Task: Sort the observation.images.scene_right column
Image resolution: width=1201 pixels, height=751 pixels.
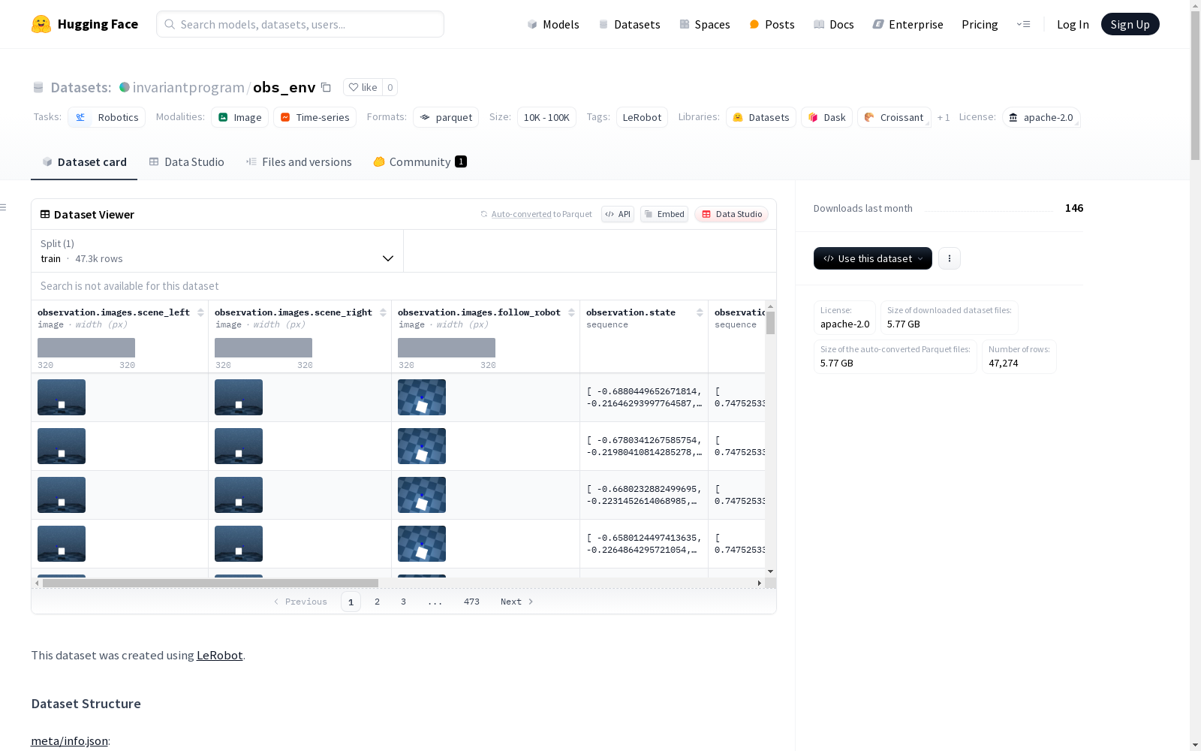Action: [383, 312]
